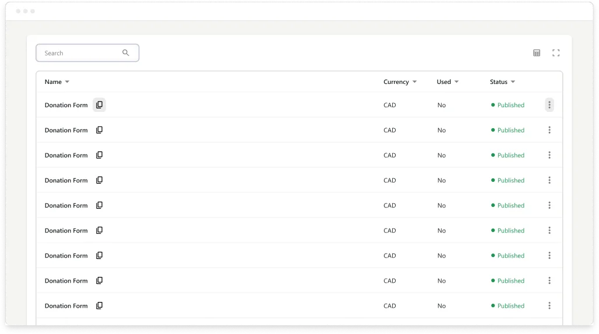Image resolution: width=599 pixels, height=334 pixels.
Task: Duplicate the first Donation Form row
Action: click(99, 106)
